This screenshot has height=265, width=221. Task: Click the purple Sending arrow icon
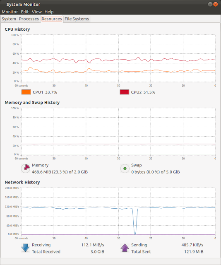125,248
